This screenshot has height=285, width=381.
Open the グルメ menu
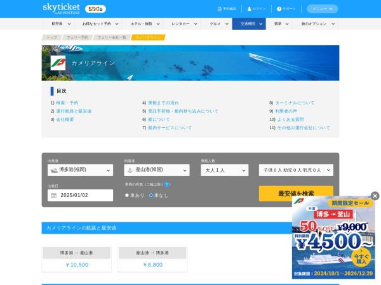[x=218, y=24]
